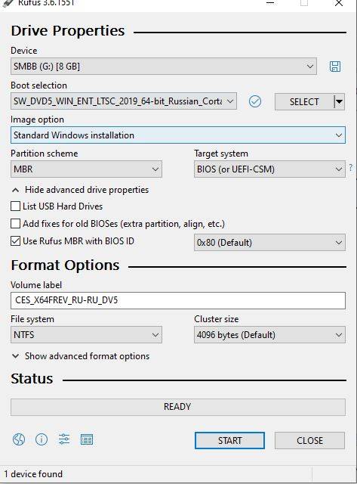The width and height of the screenshot is (357, 484).
Task: Open the Image option dropdown
Action: pos(178,135)
